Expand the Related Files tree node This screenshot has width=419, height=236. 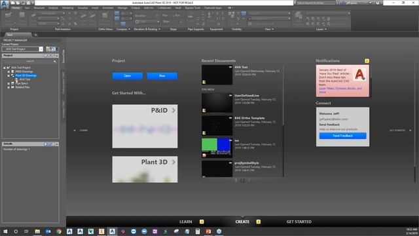[x=9, y=87]
